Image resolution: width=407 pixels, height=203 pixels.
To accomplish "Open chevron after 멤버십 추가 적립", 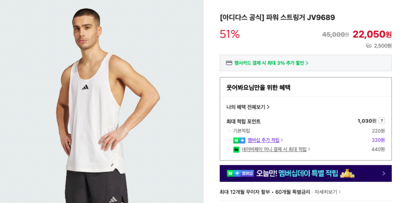I will tap(282, 140).
